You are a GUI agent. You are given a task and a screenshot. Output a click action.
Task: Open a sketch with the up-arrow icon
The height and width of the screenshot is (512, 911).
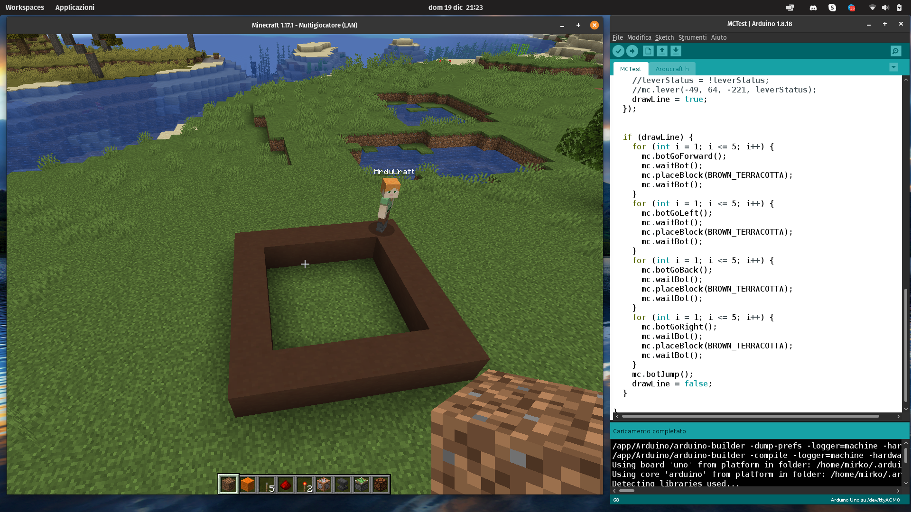(662, 51)
